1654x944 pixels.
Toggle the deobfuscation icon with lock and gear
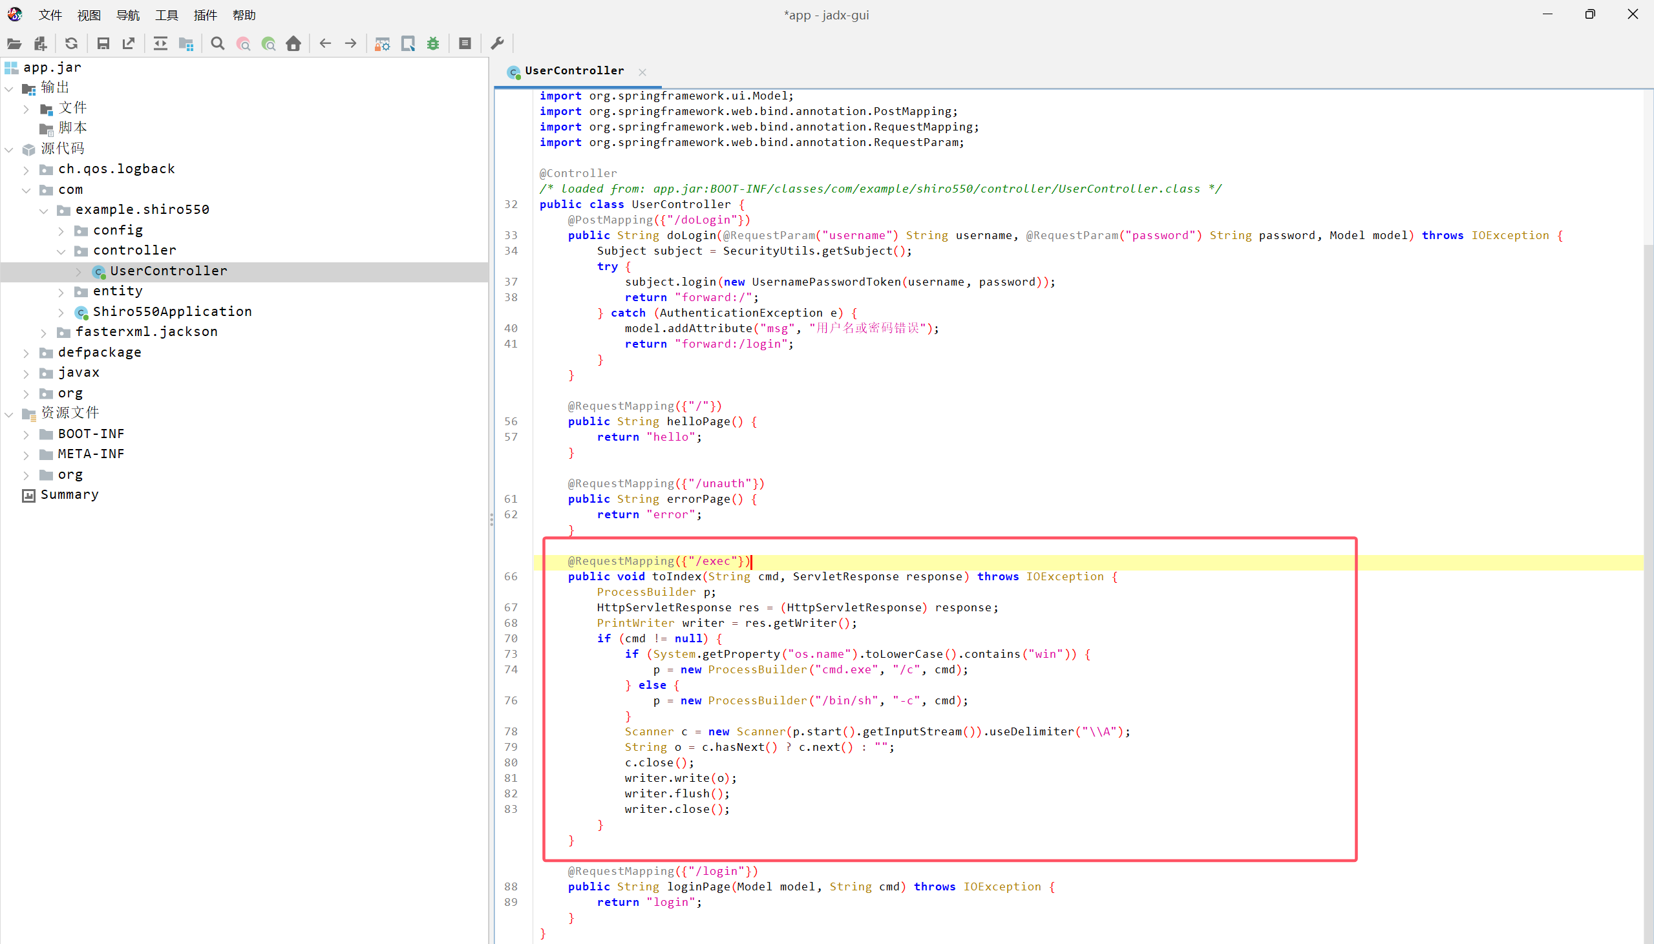pos(383,43)
